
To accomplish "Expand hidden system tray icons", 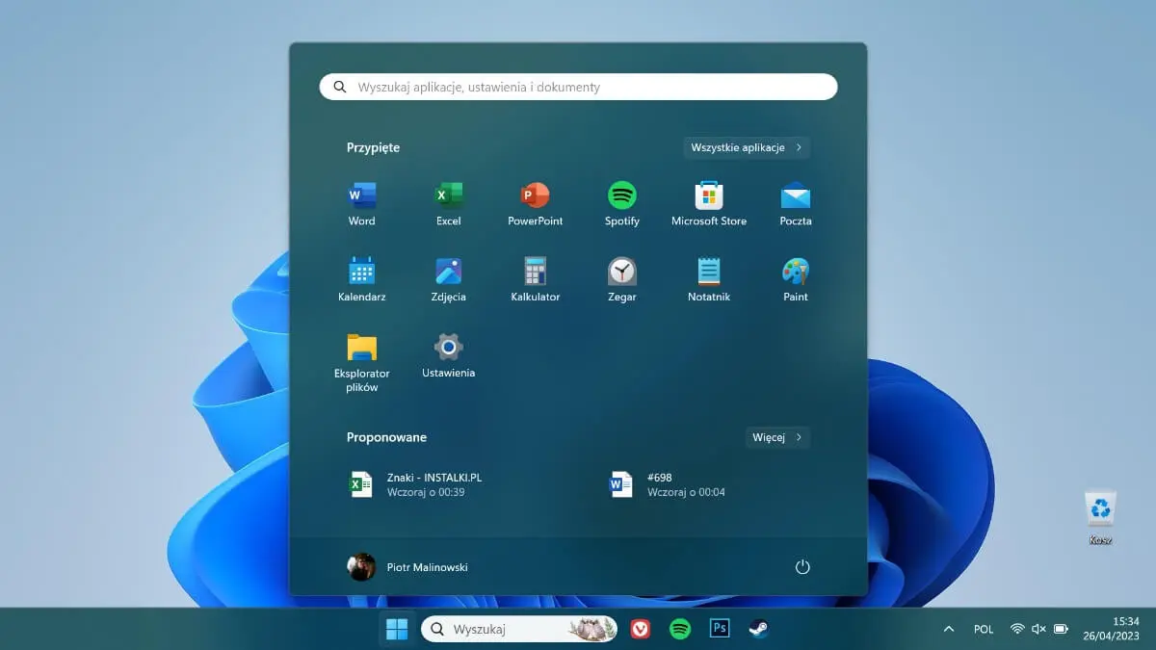I will pos(949,629).
